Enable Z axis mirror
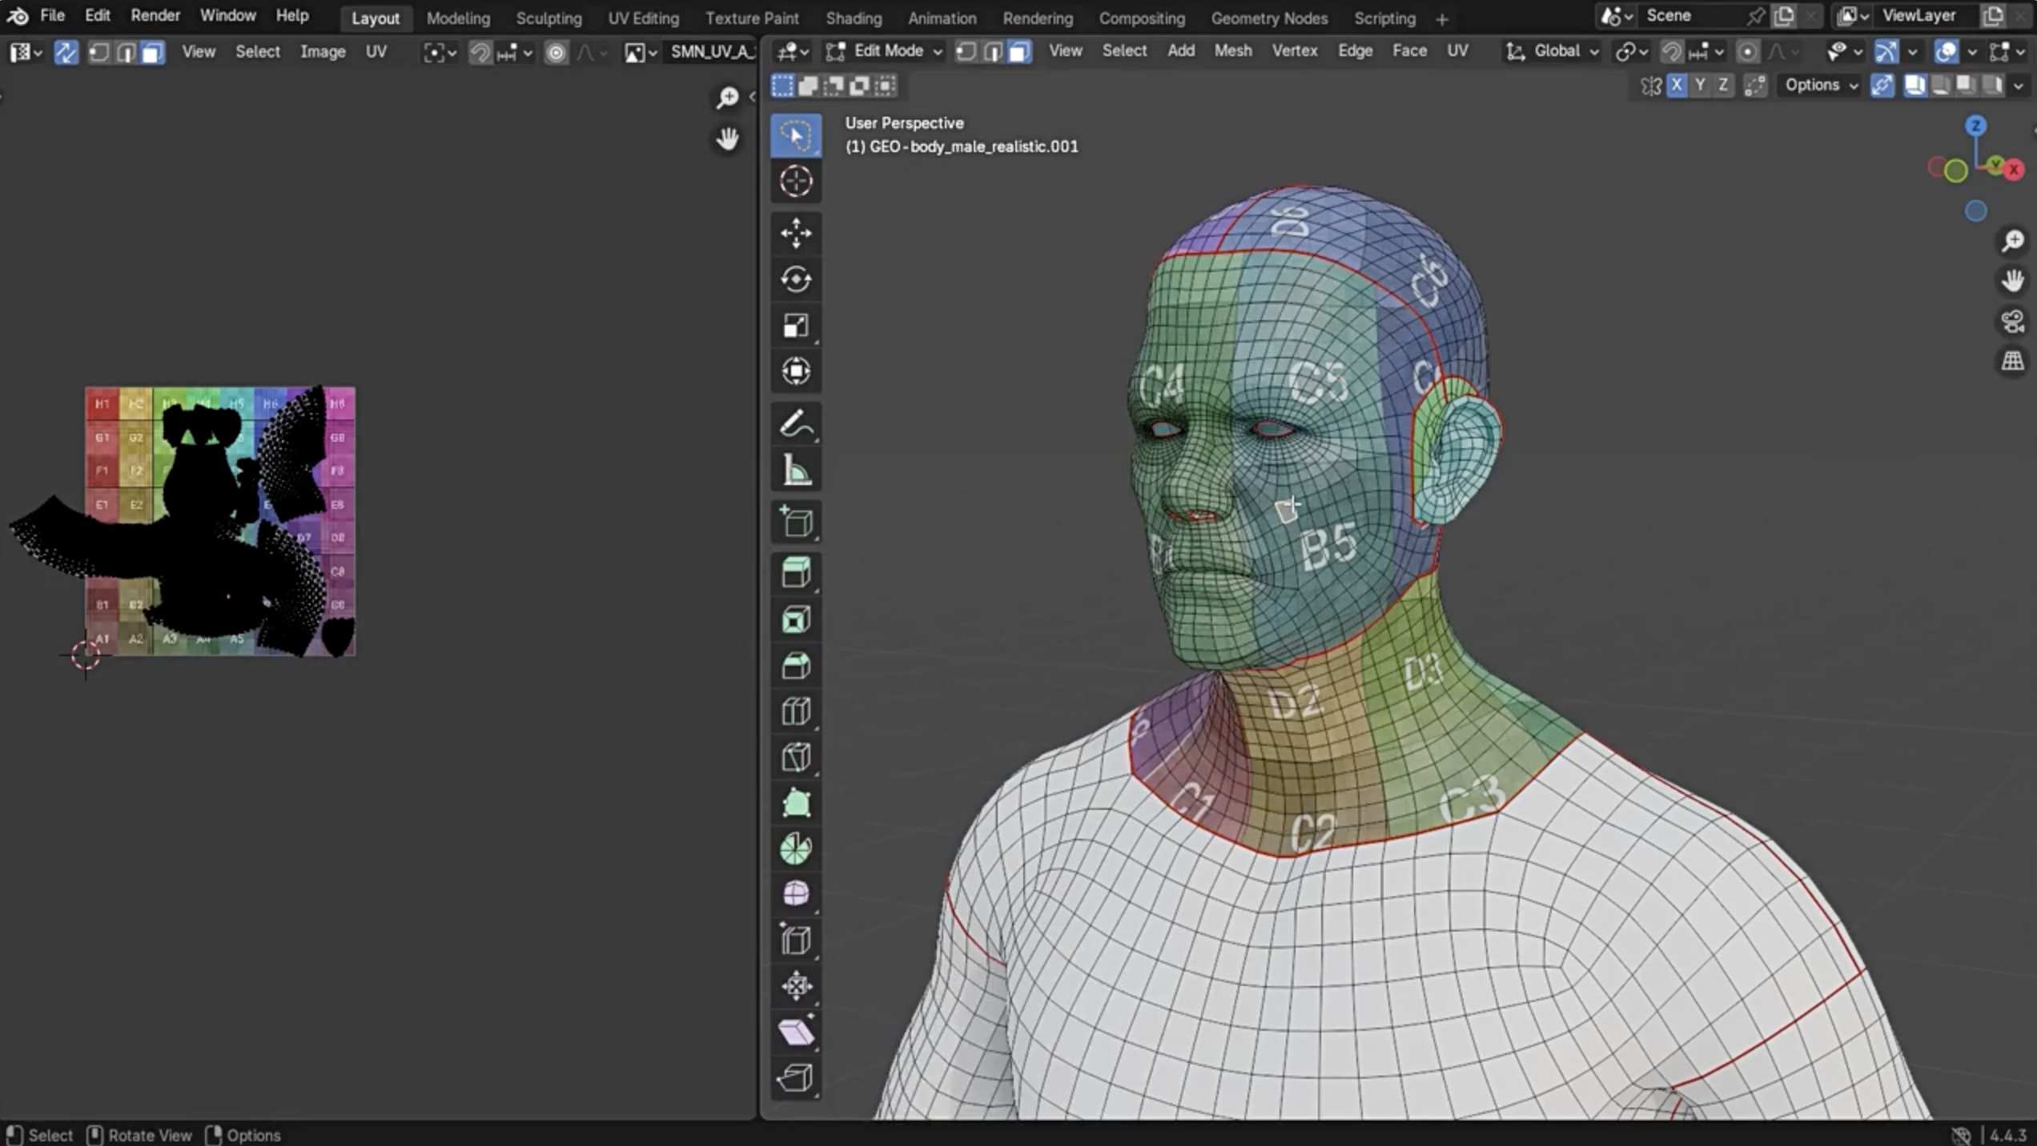The height and width of the screenshot is (1146, 2037). tap(1722, 85)
